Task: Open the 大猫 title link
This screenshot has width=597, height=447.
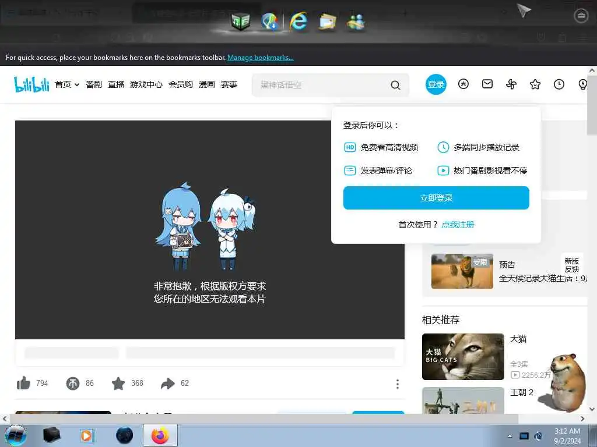Action: pos(518,339)
